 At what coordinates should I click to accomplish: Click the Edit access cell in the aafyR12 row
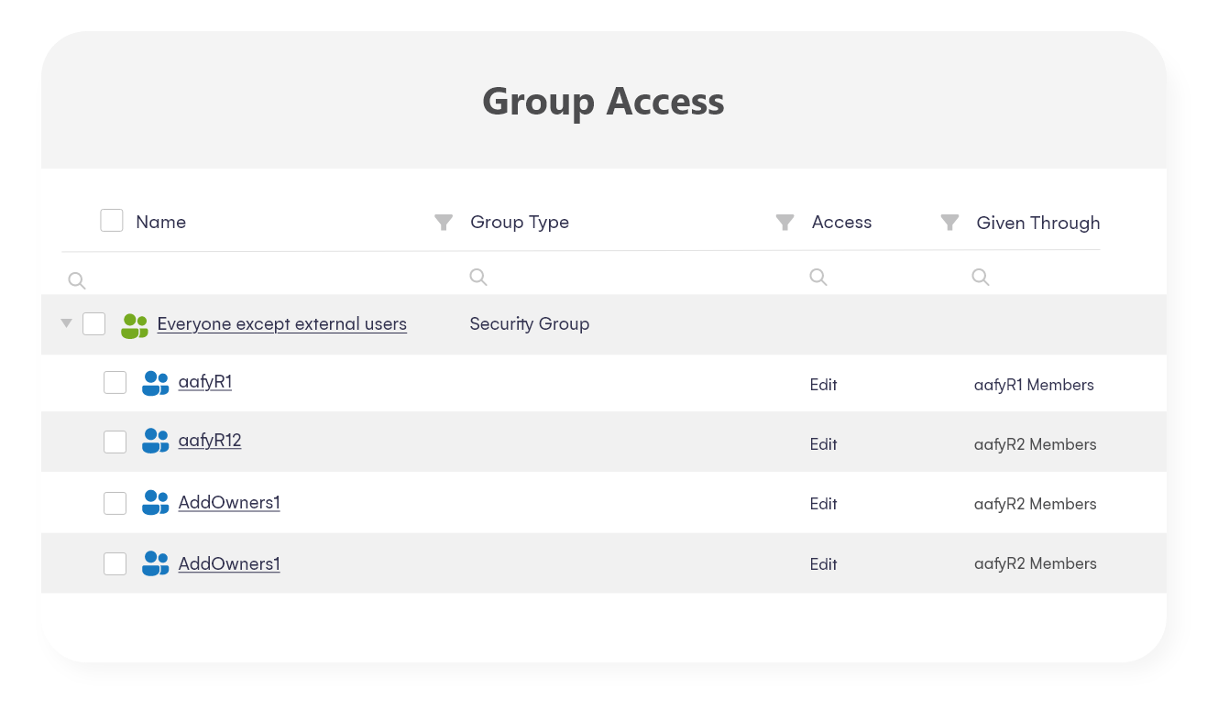[x=824, y=444]
